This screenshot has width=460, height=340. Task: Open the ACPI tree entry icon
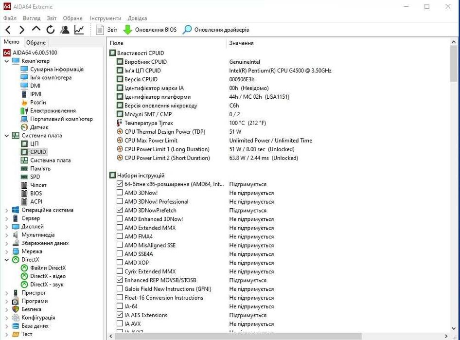(x=24, y=201)
